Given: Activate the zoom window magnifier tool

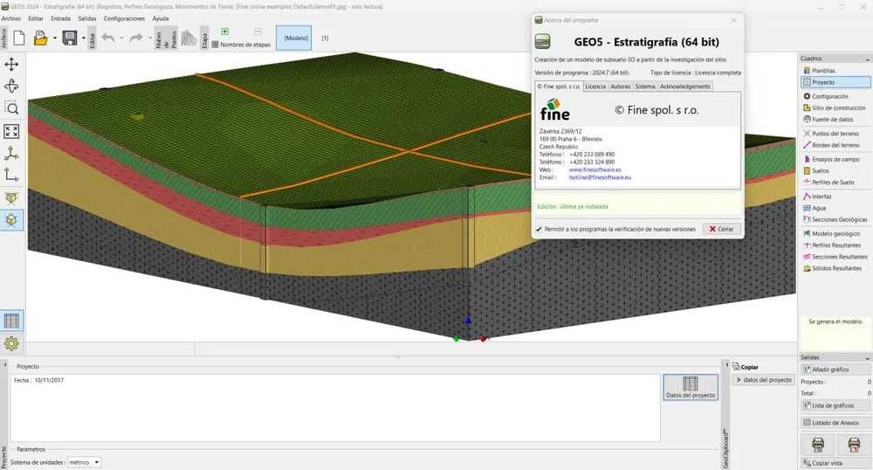Looking at the screenshot, I should click(11, 108).
